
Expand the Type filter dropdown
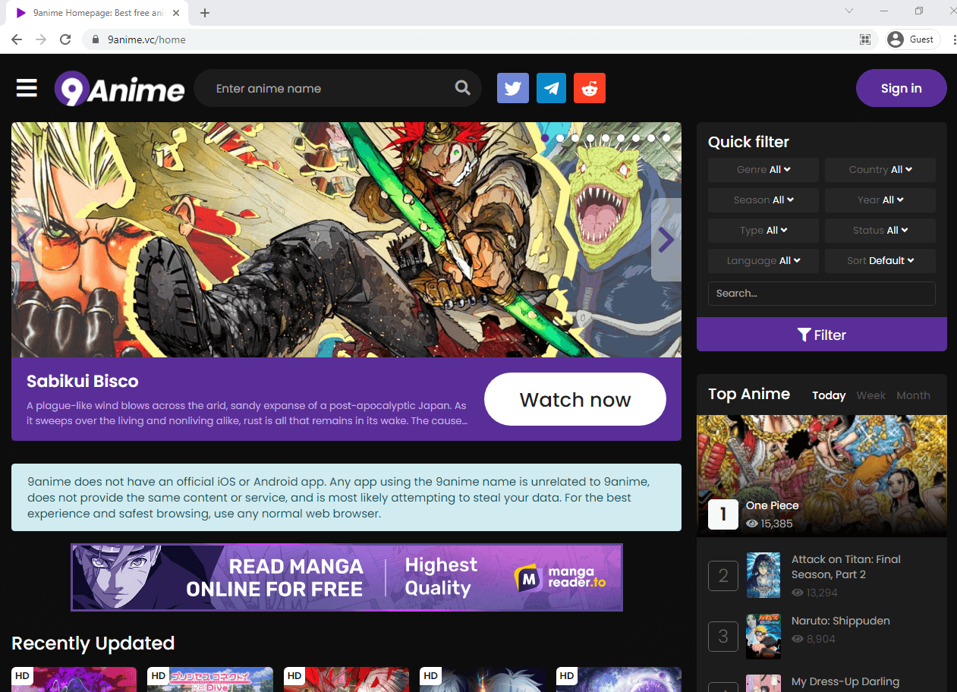point(763,231)
